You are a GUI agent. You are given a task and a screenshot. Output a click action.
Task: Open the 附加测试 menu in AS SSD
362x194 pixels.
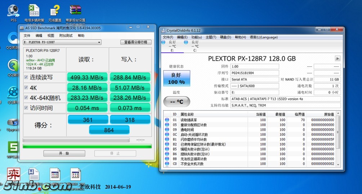(66, 36)
